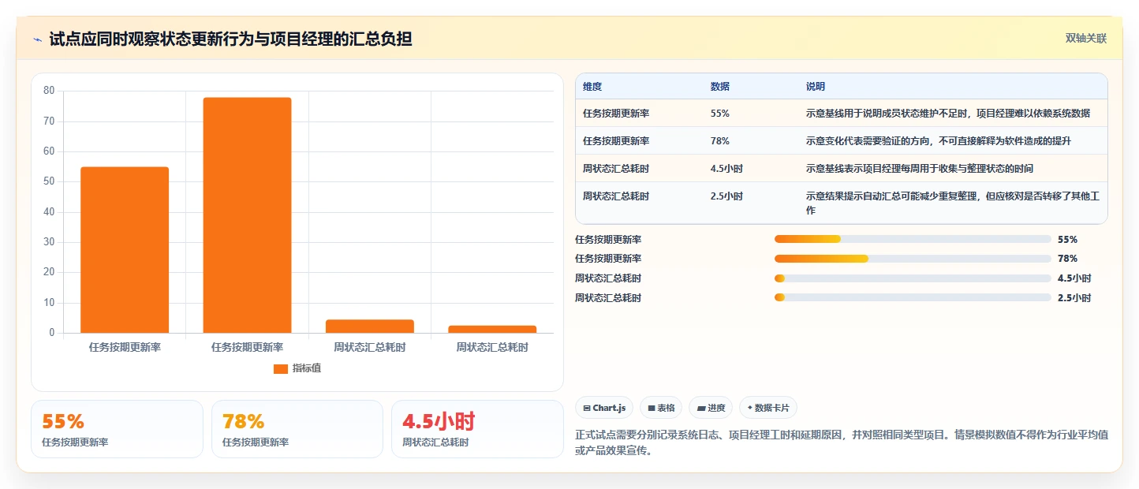The image size is (1139, 489).
Task: Click the 2.5小时 progress bar
Action: 913,297
